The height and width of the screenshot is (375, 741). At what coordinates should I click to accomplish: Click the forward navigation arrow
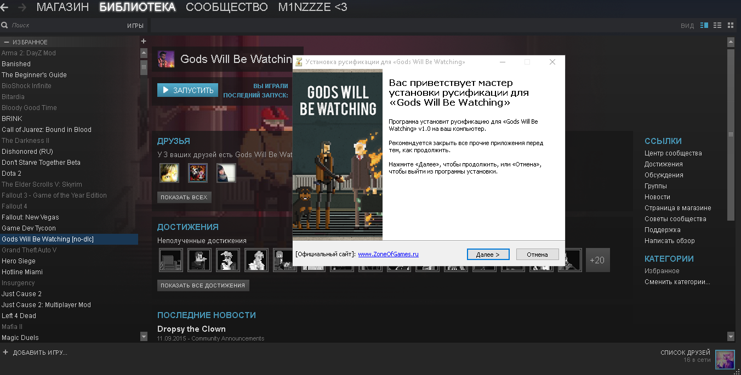tap(22, 8)
